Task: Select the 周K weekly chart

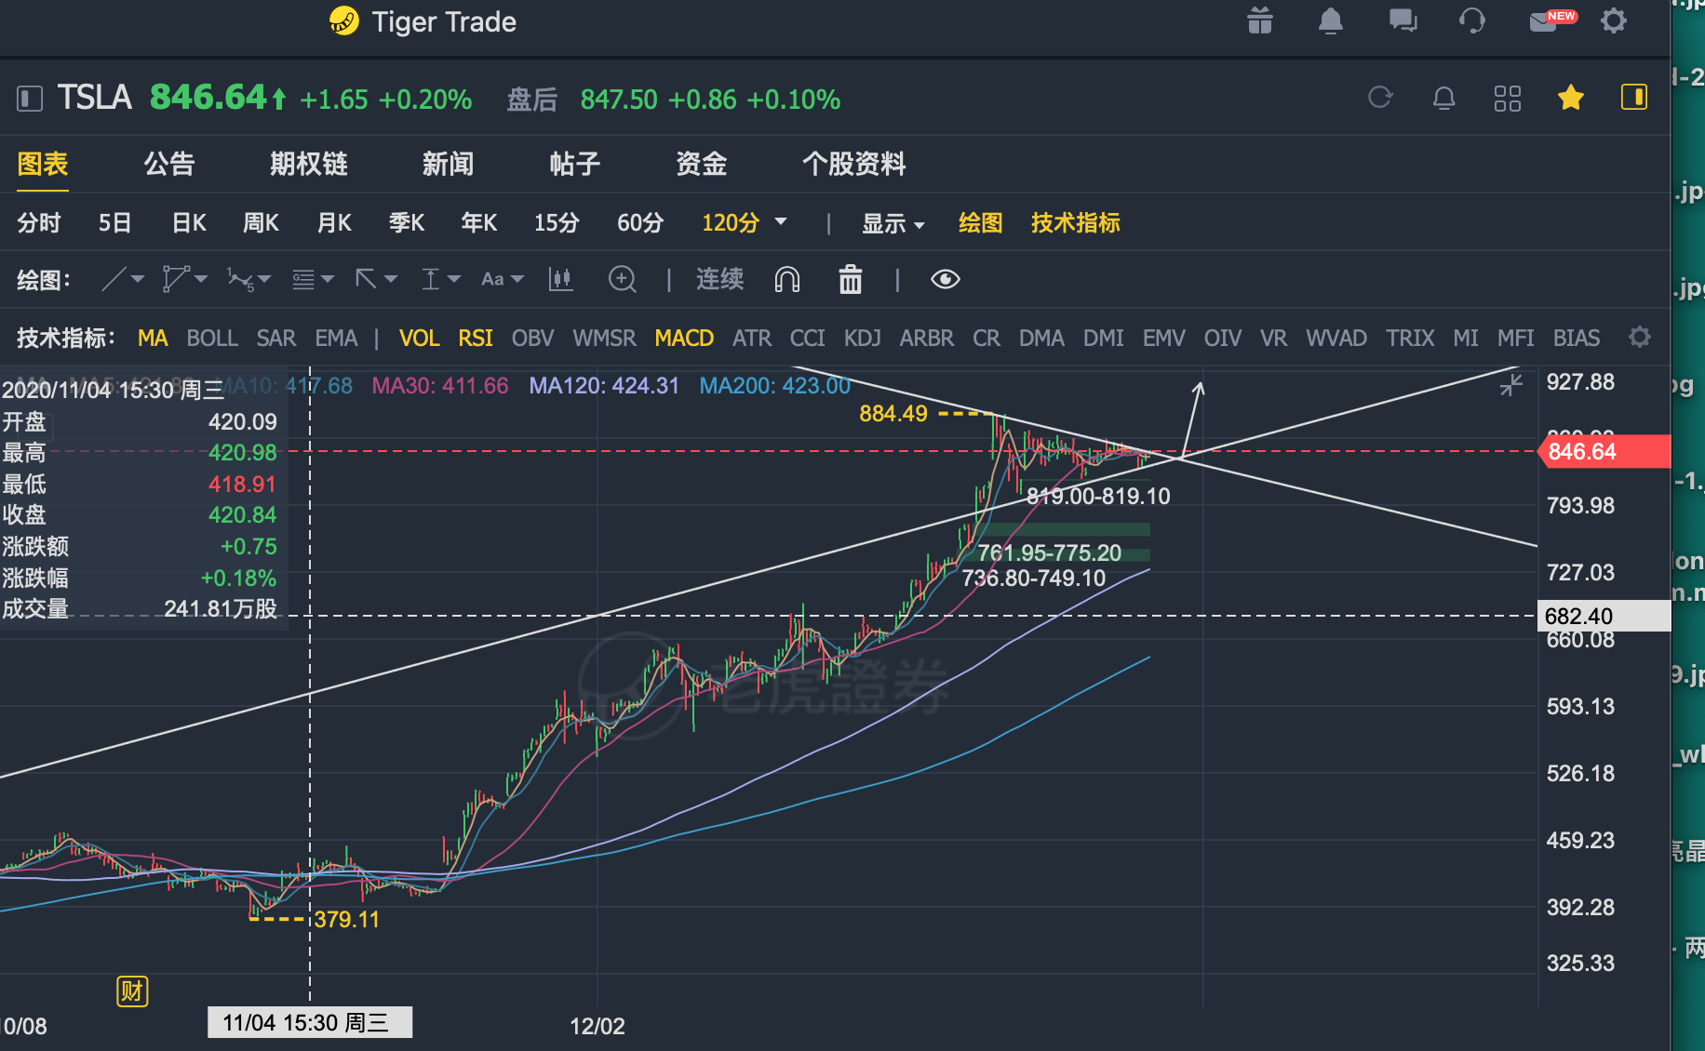Action: pos(262,223)
